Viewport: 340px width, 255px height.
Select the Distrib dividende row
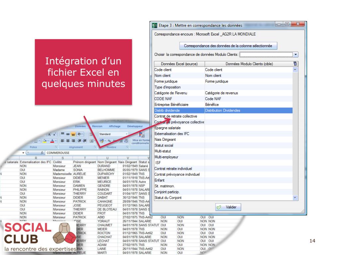[223, 110]
